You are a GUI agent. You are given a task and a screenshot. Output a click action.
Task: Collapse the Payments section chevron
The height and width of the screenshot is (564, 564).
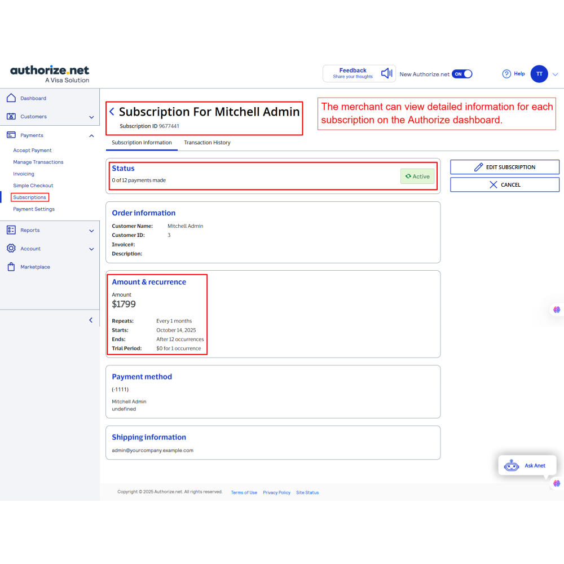91,135
